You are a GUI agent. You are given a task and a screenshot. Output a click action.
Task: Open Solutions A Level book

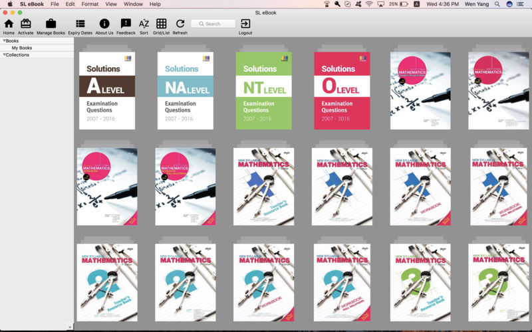coord(107,90)
